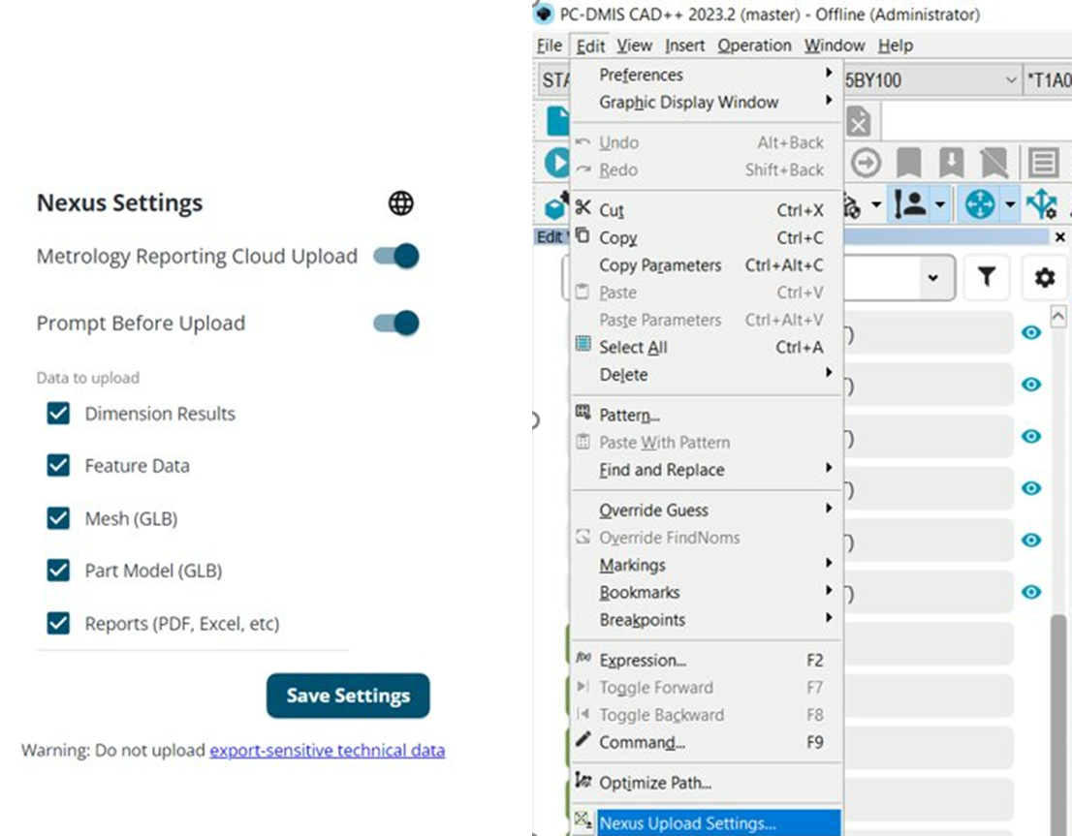Open the Window menu

click(835, 46)
